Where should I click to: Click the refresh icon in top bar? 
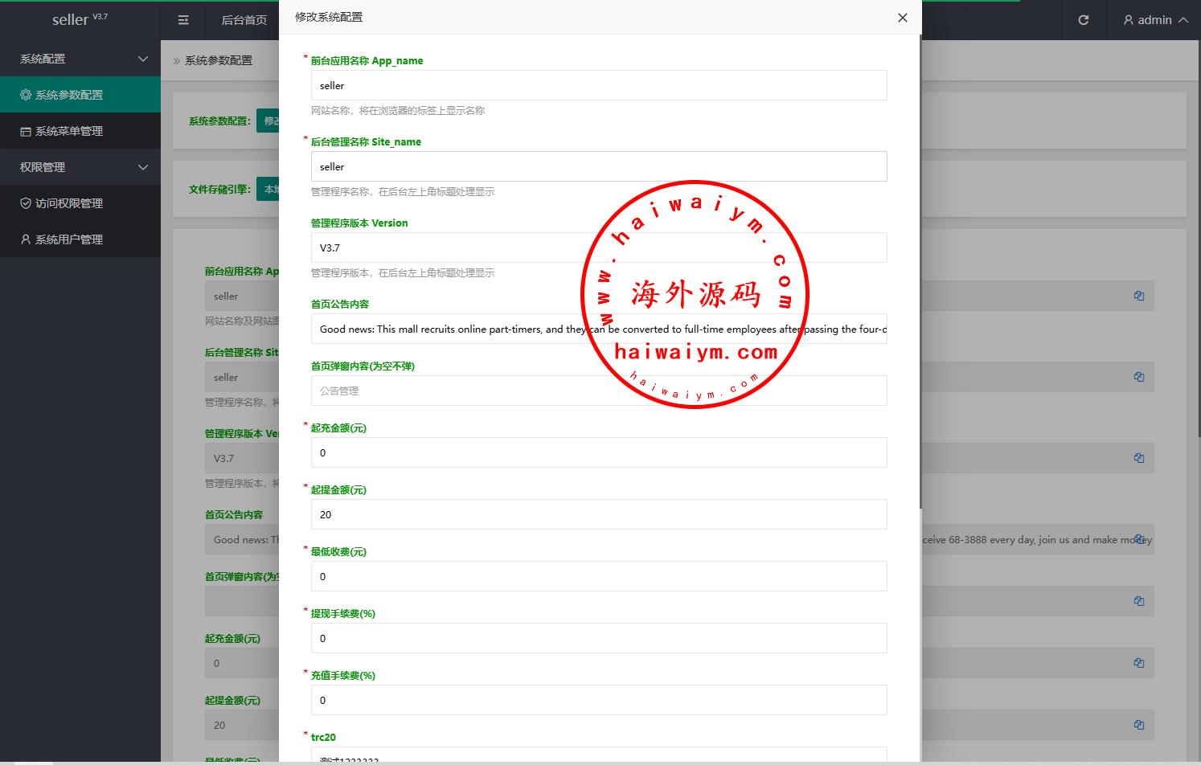click(x=1084, y=20)
